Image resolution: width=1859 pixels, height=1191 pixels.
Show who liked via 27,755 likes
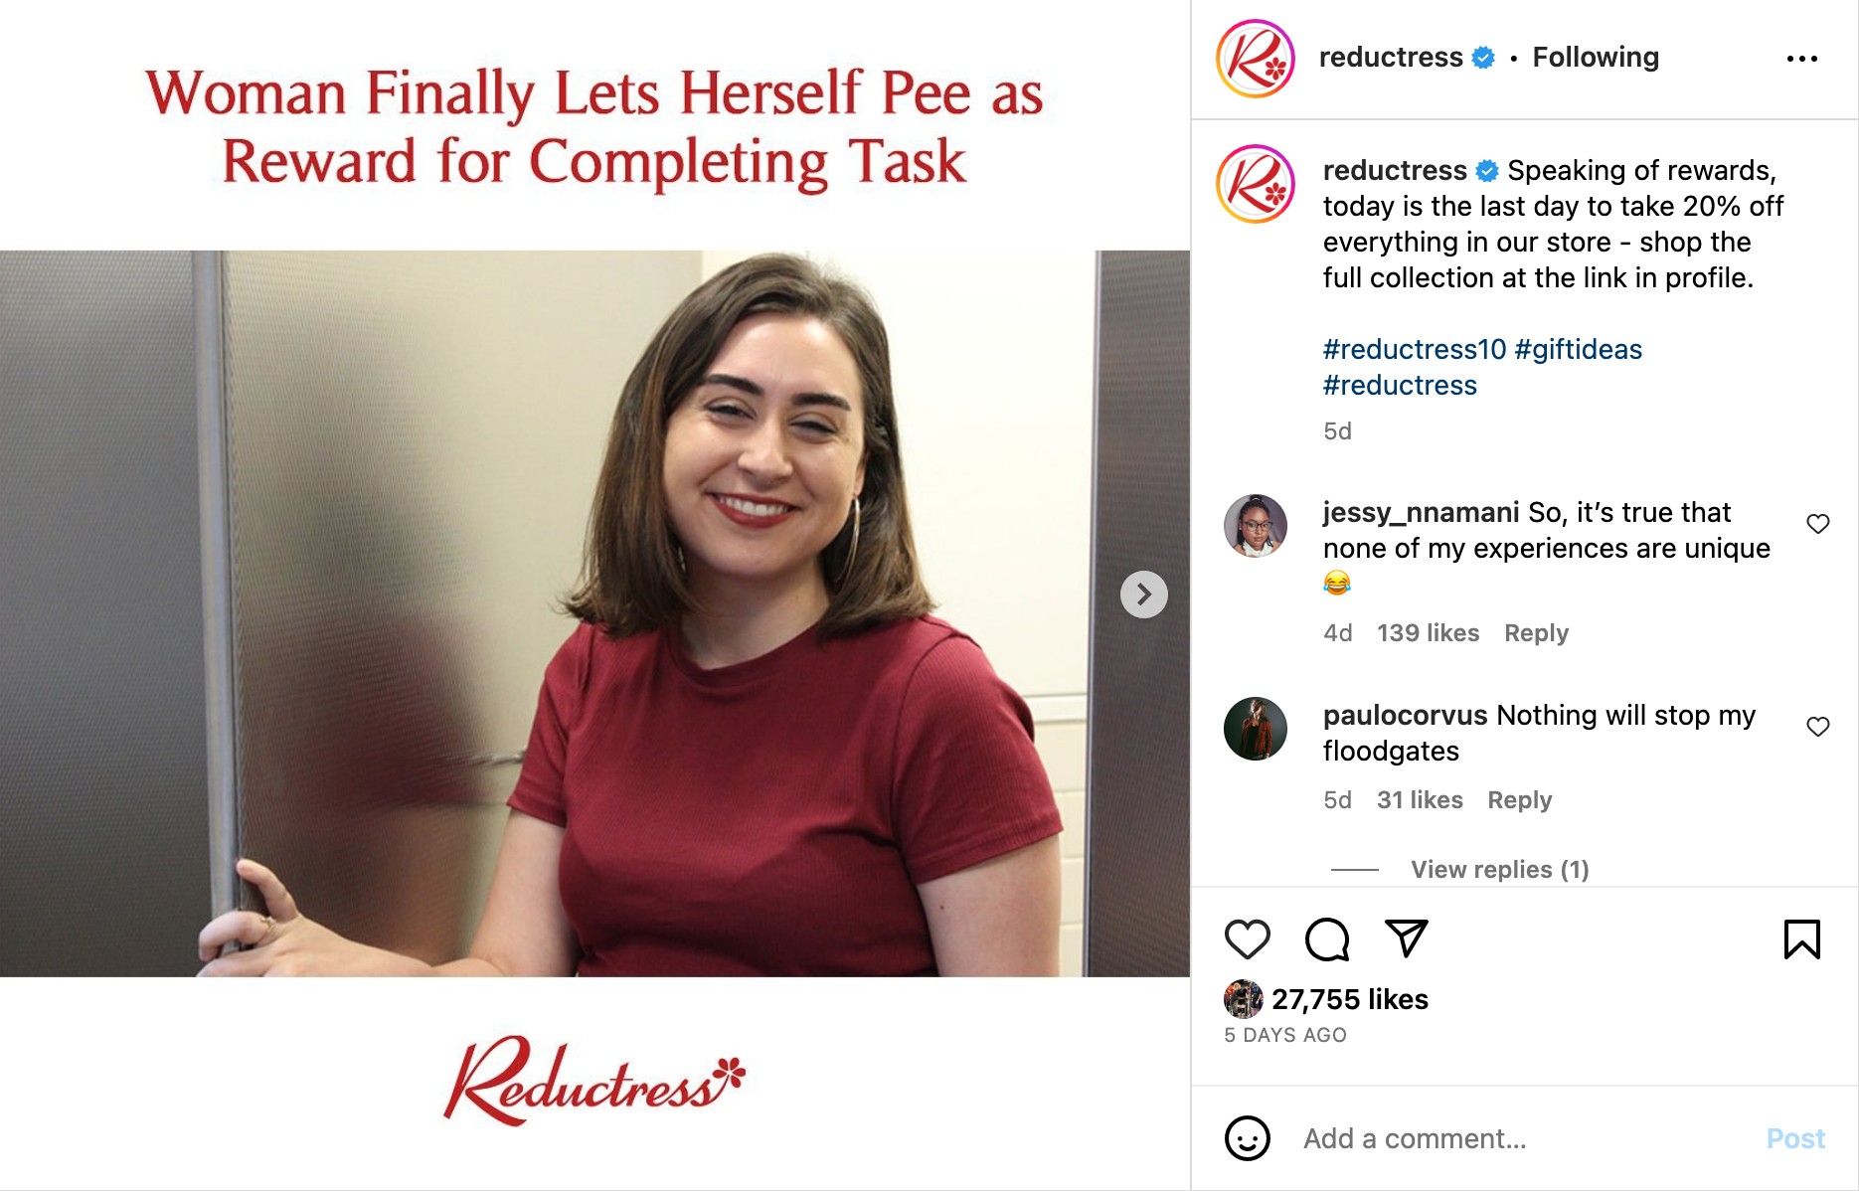(1349, 999)
